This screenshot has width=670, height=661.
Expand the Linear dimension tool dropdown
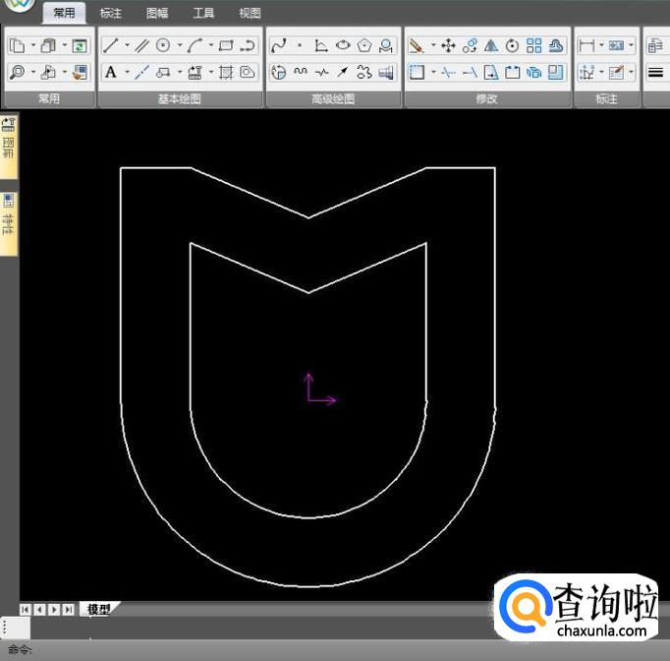coord(601,45)
